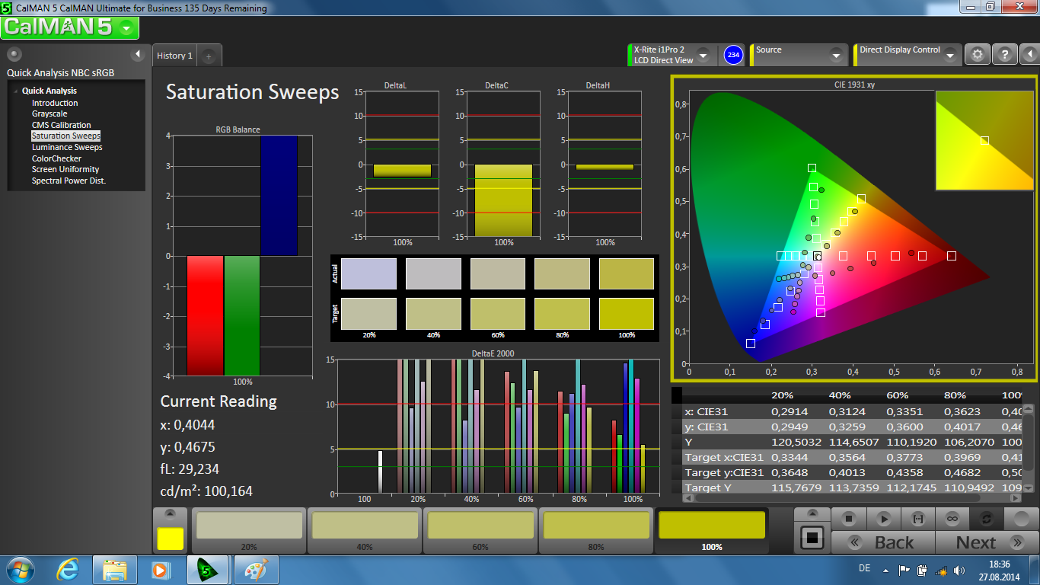The width and height of the screenshot is (1040, 585).
Task: Select Luminance Sweeps in the workflow list
Action: (67, 147)
